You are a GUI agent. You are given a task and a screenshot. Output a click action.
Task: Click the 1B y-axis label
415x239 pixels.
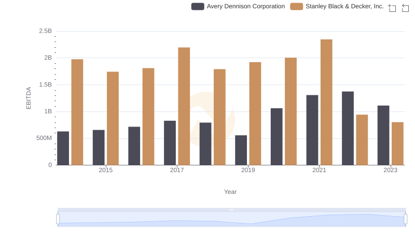[48, 111]
